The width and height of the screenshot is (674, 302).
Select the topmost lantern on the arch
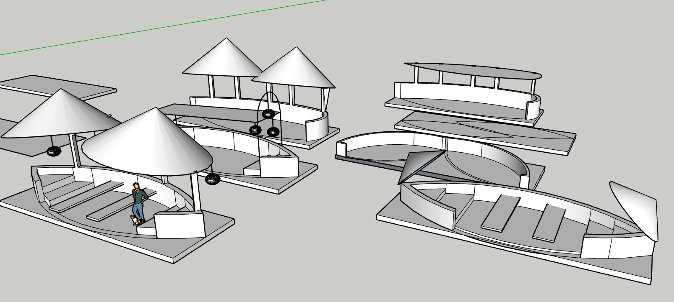click(268, 114)
